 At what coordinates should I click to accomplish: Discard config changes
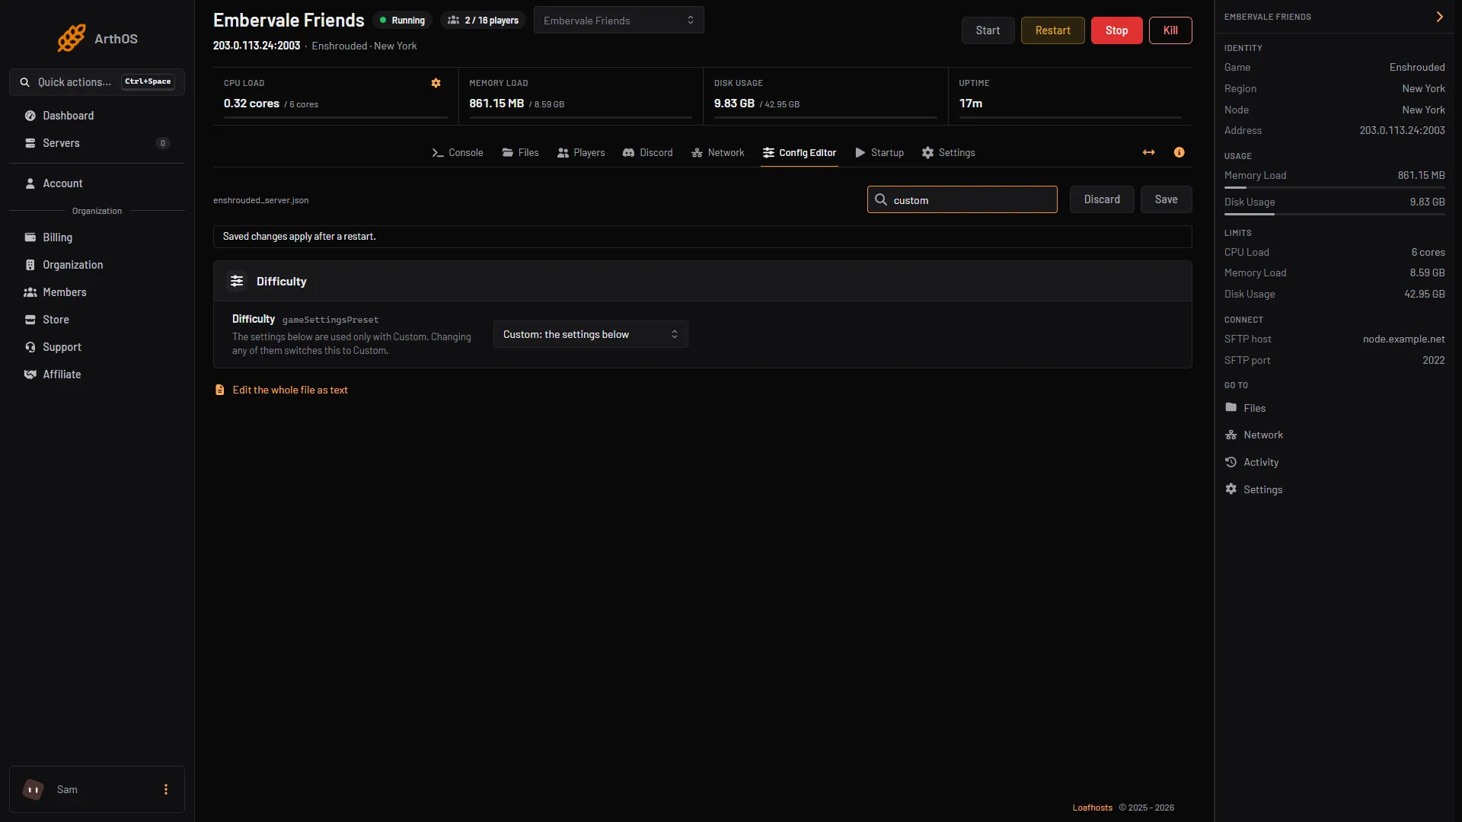point(1102,199)
